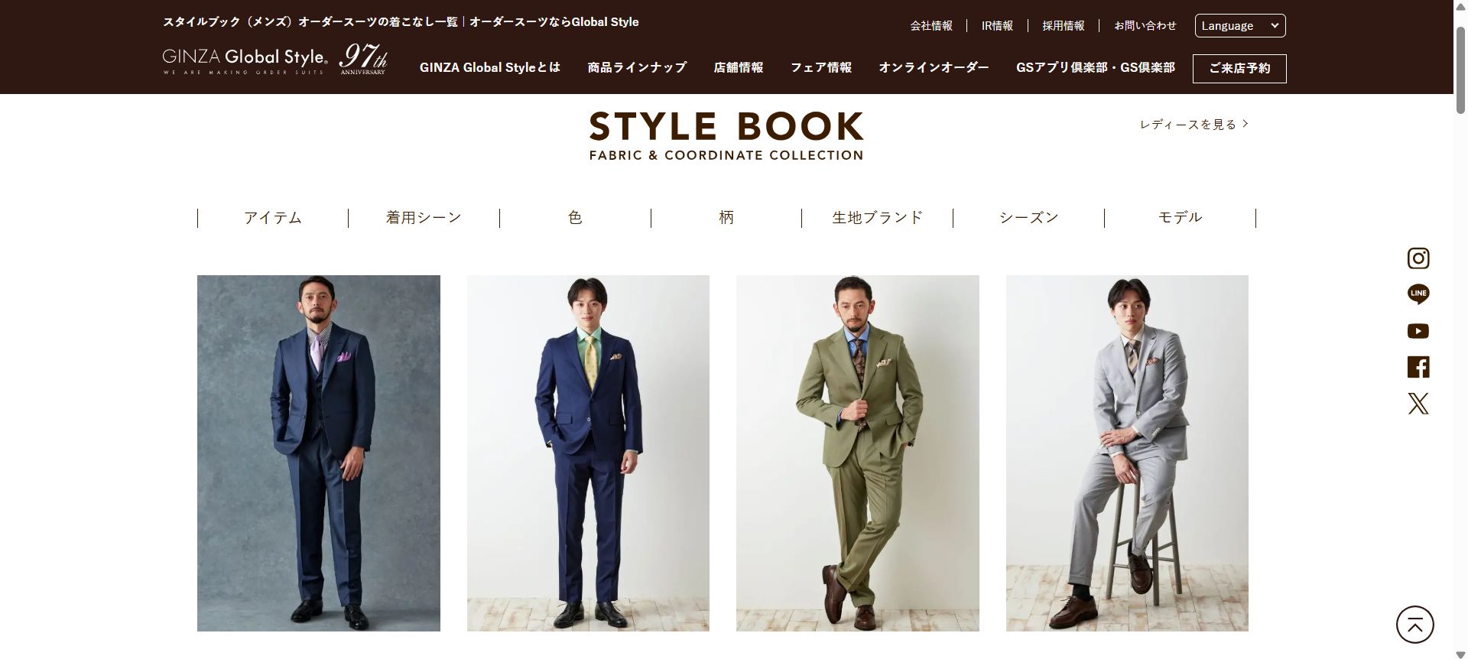This screenshot has width=1468, height=659.
Task: Open the 商品ラインナップ menu item
Action: point(637,67)
